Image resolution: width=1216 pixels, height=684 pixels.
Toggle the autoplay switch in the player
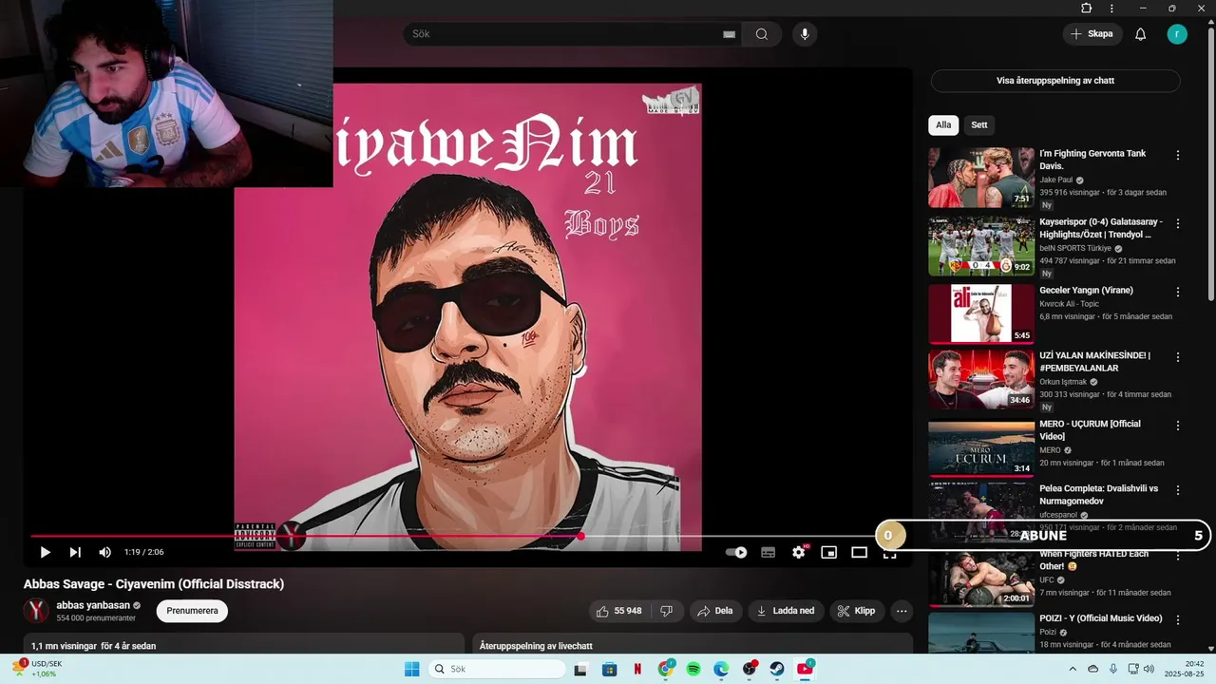click(736, 552)
